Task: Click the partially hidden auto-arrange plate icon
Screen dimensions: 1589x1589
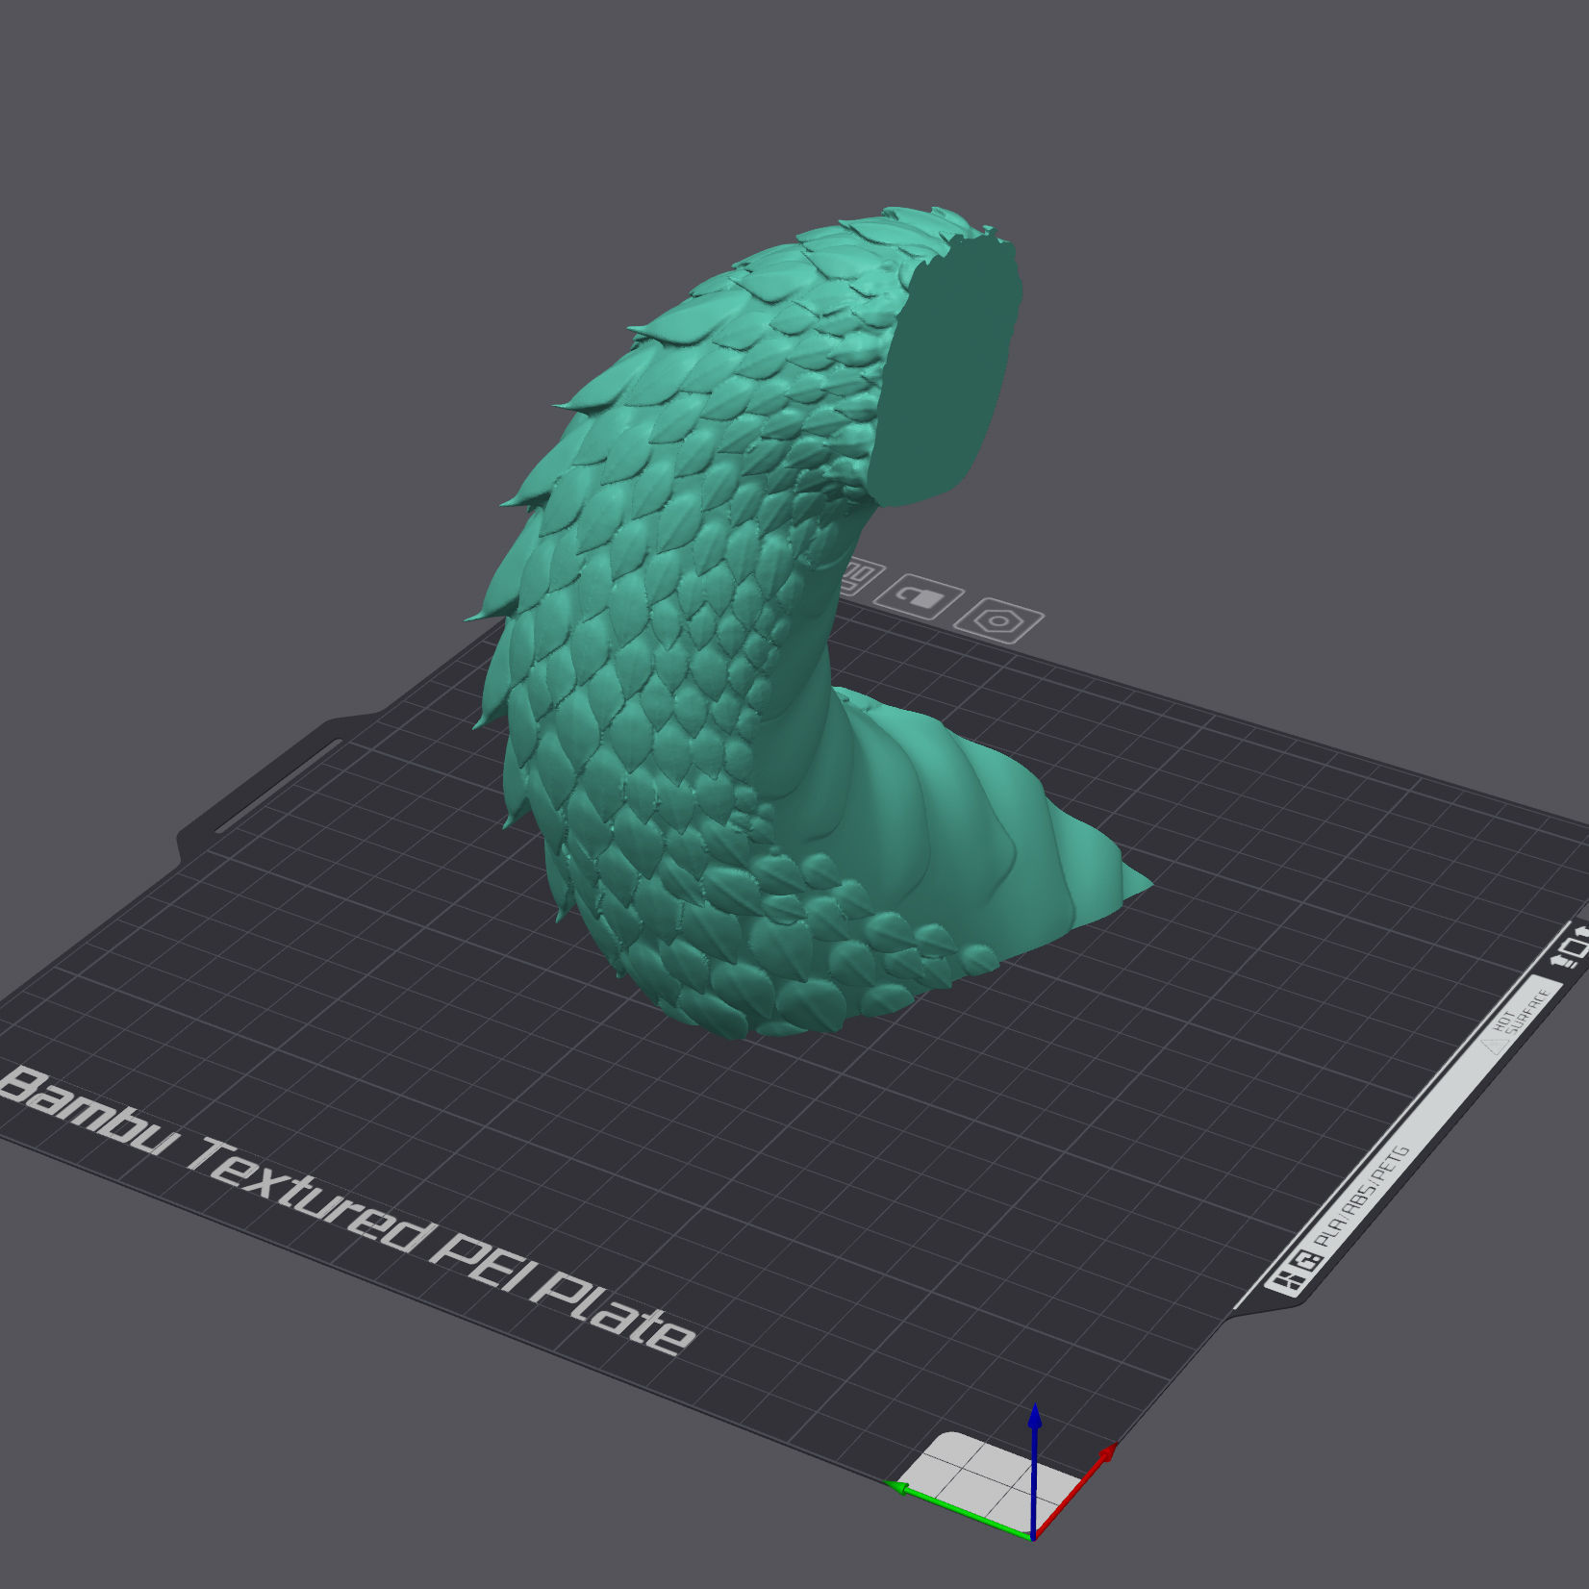Action: (x=862, y=577)
